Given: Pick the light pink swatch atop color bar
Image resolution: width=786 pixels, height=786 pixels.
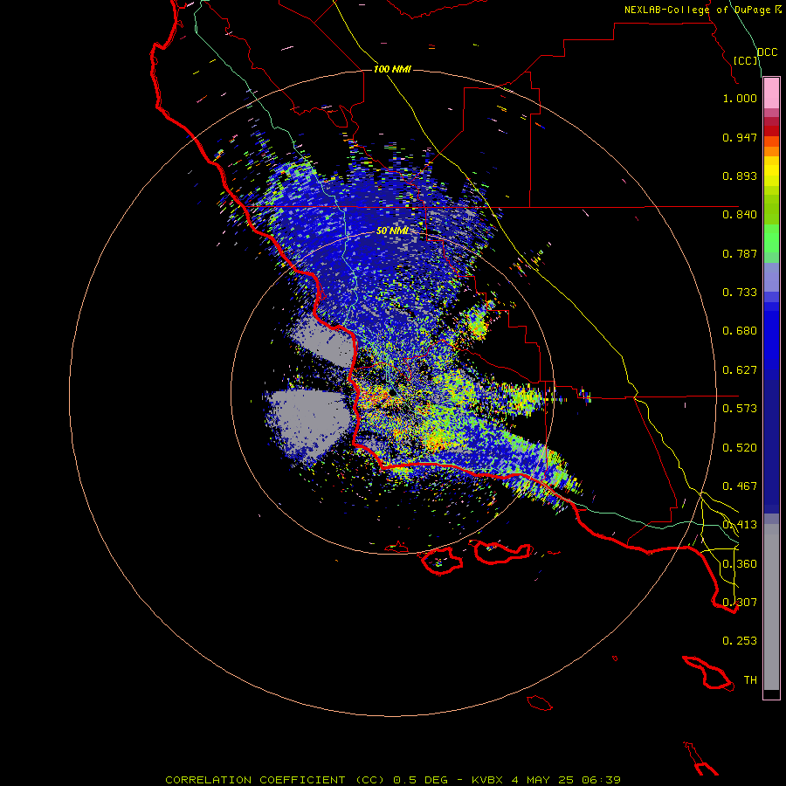Looking at the screenshot, I should click(771, 93).
